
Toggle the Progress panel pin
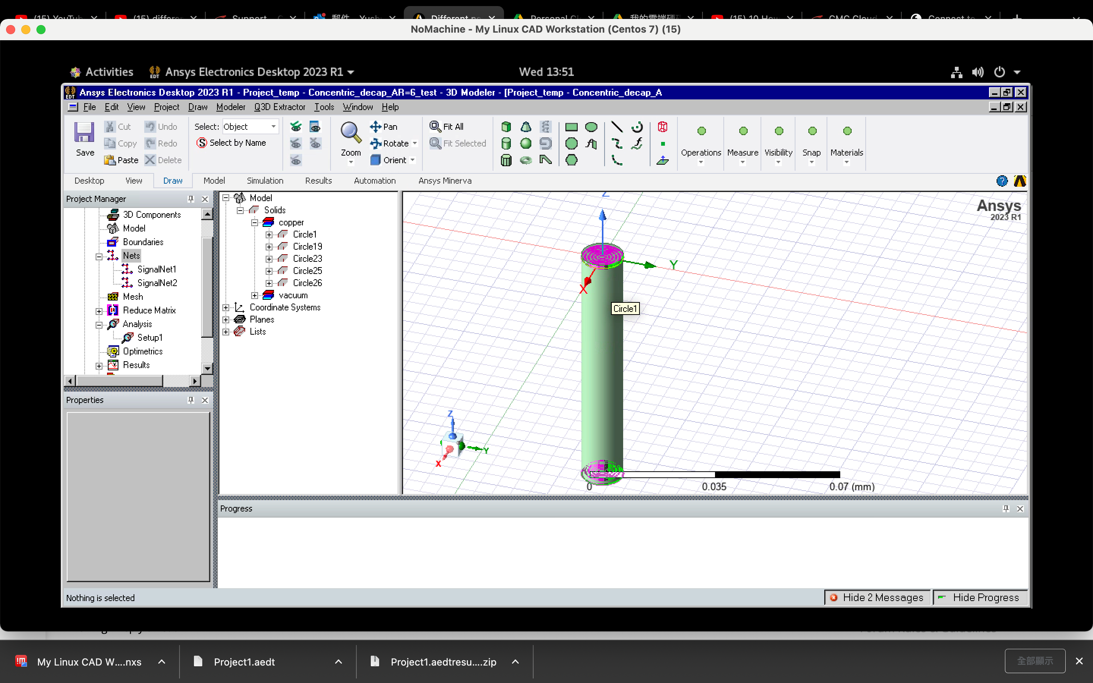[1006, 508]
